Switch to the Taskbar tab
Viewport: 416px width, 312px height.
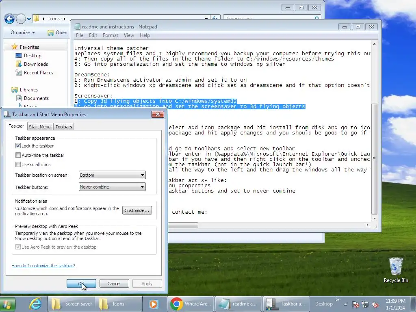16,126
